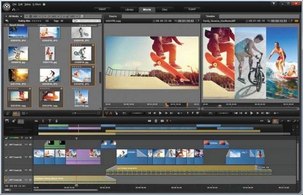Click the Export button
303x195 pixels.
192,9
